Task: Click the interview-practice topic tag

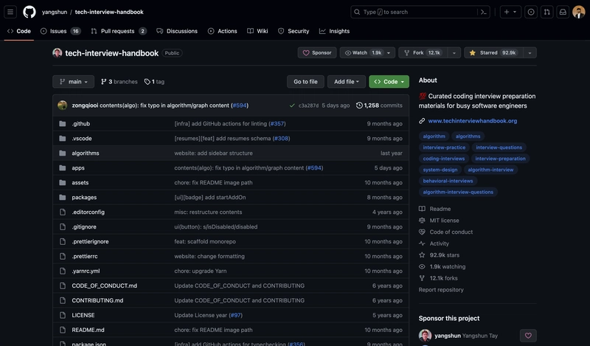Action: (x=444, y=148)
